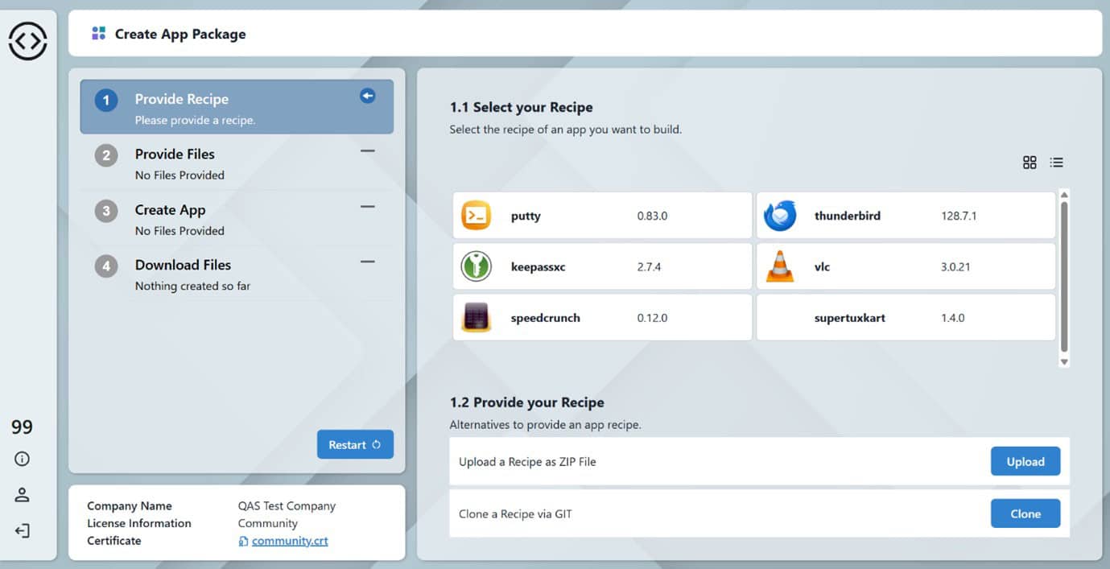Viewport: 1110px width, 569px height.
Task: Click the keepassxc key icon
Action: (476, 266)
